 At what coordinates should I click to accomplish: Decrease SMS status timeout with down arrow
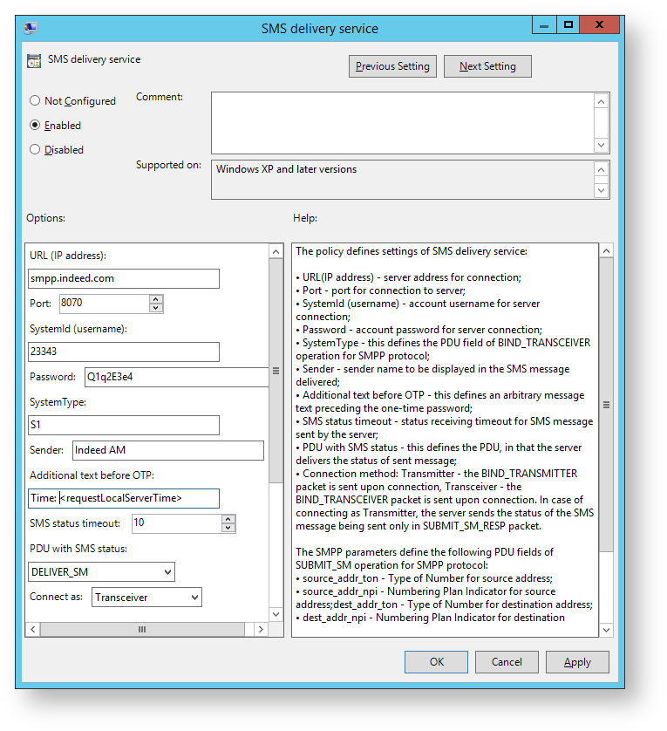228,528
